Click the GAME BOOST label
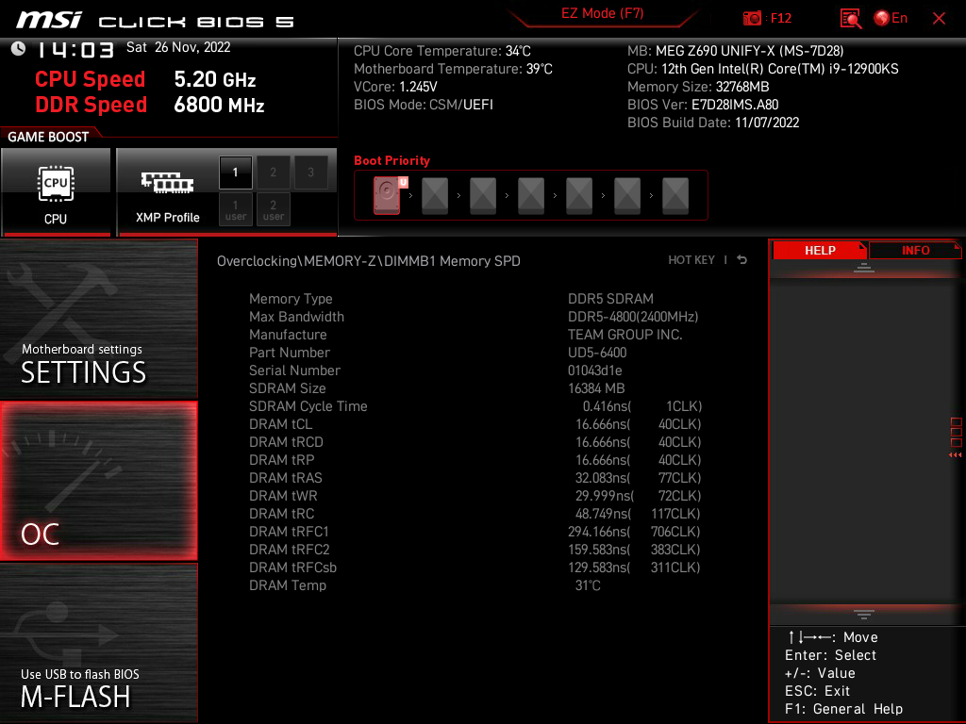The width and height of the screenshot is (966, 724). (48, 137)
